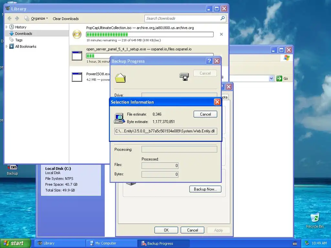Click Free Space: 40.7 GB text
This screenshot has height=248, width=331.
click(61, 184)
